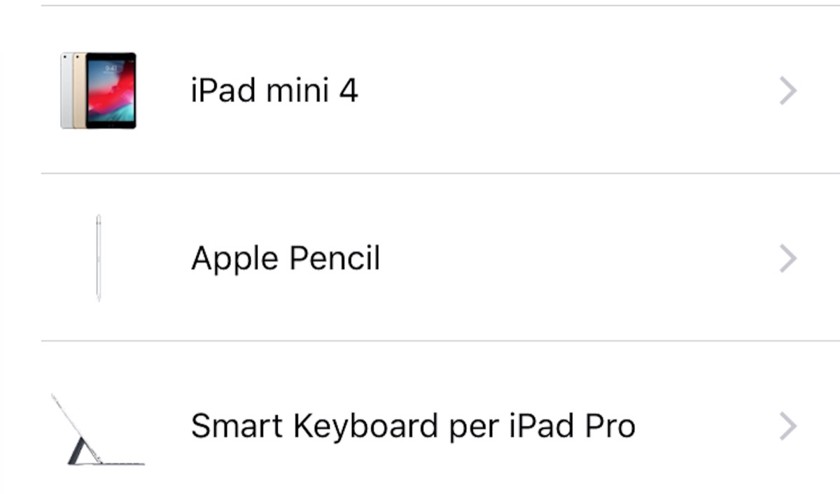Open the Apple Pencil text label
Screen dimensions: 840x494
[286, 259]
